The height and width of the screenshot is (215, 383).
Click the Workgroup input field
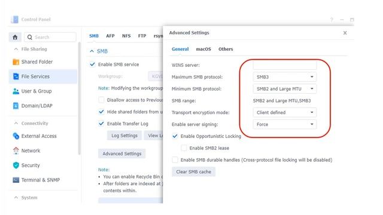point(156,76)
